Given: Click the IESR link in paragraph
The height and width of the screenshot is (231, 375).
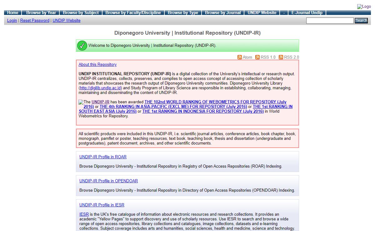Looking at the screenshot, I should [x=84, y=214].
